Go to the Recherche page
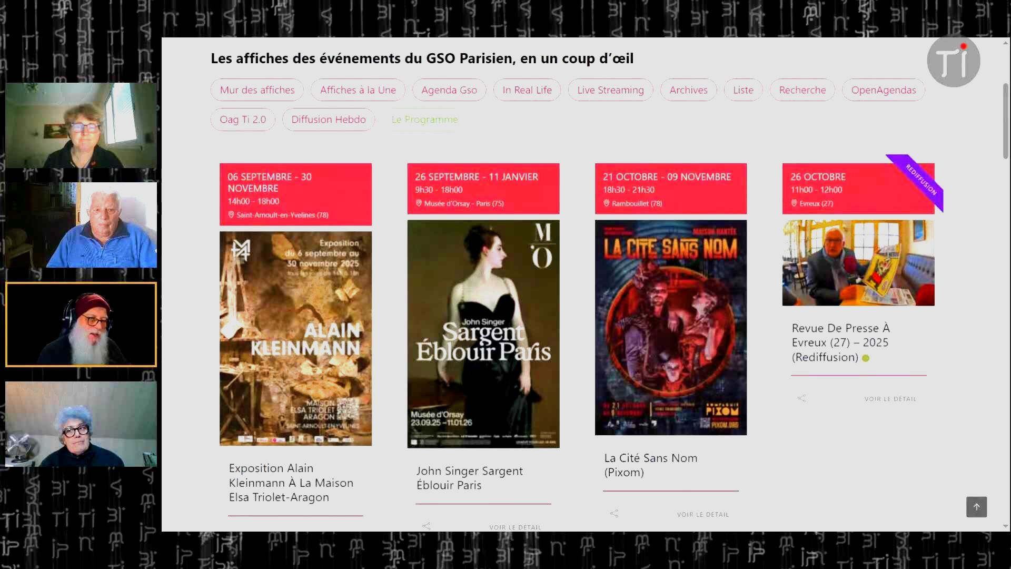Image resolution: width=1011 pixels, height=569 pixels. (x=802, y=90)
